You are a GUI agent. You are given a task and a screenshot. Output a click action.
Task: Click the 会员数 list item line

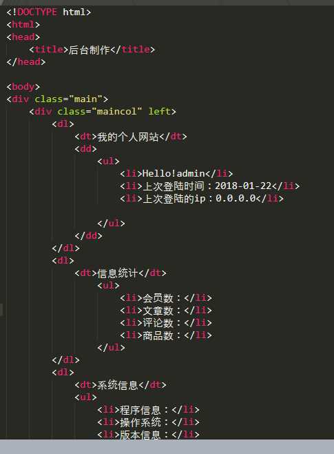166,297
